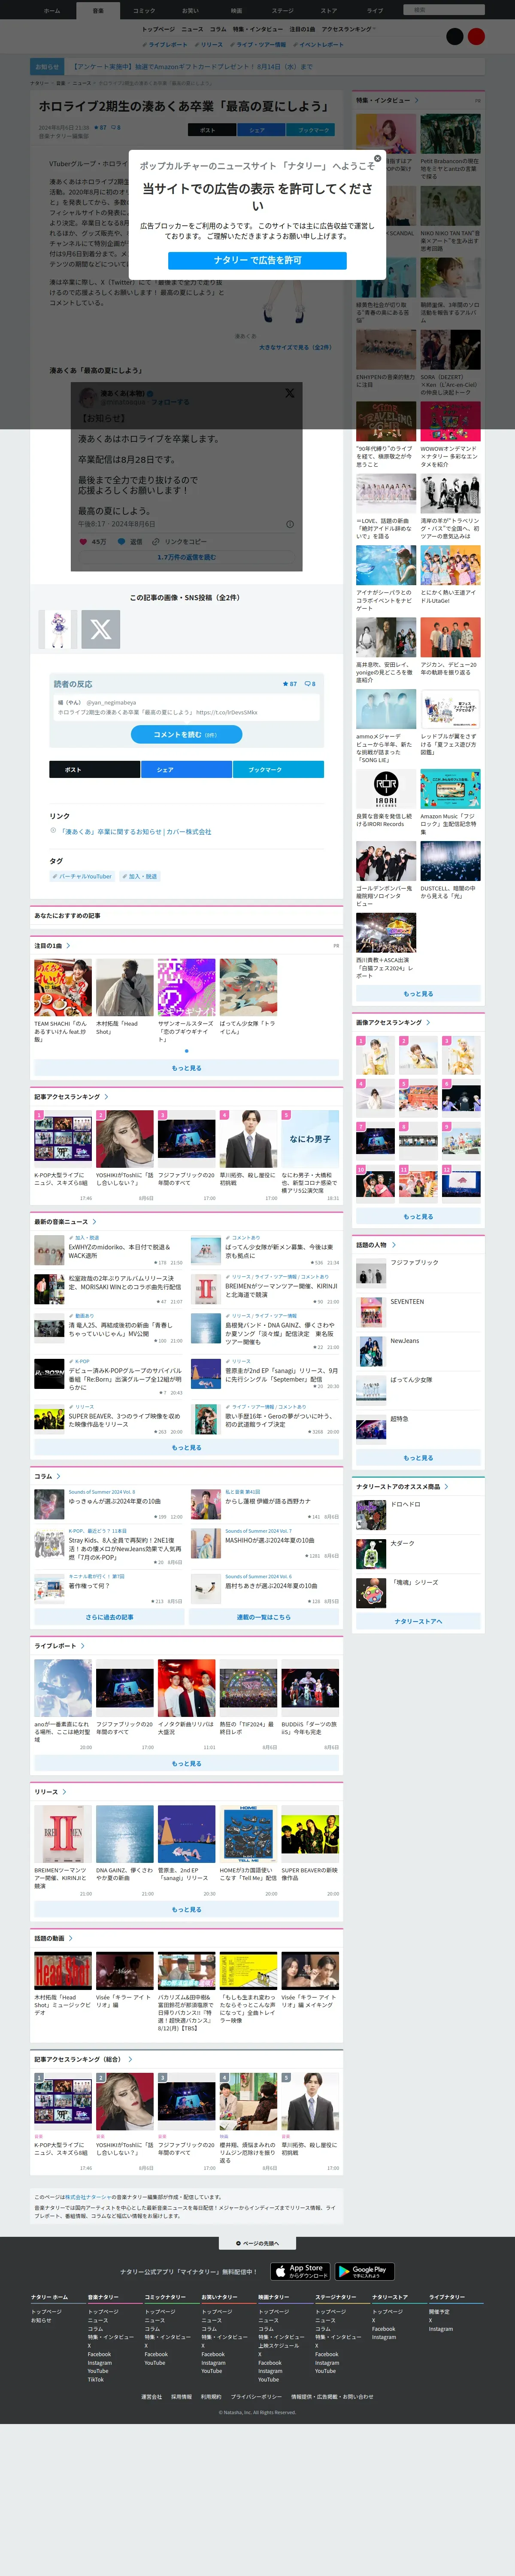515x2576 pixels.
Task: Focus the search field in the header
Action: point(445,10)
